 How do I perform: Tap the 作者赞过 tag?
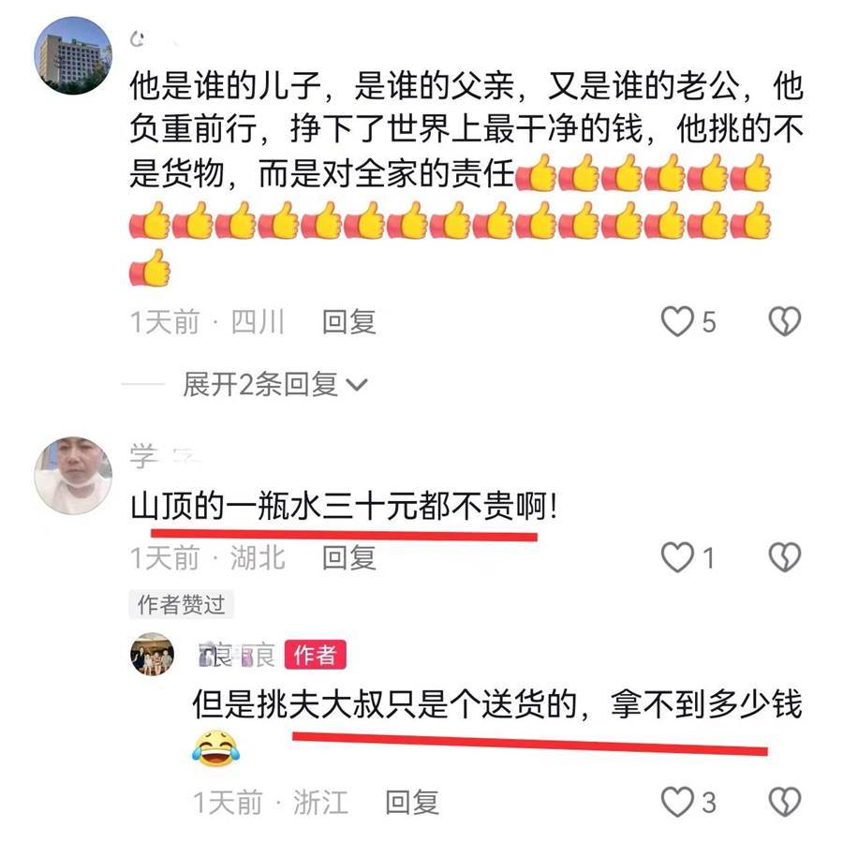[181, 604]
